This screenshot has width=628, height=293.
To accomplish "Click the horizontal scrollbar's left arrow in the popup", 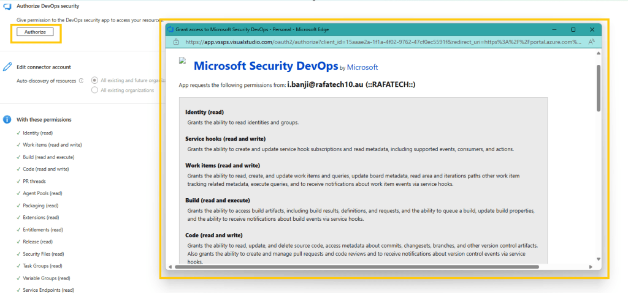I will [x=170, y=267].
